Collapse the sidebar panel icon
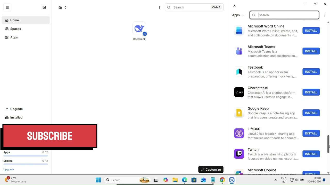Image resolution: width=330 pixels, height=185 pixels. 44,7
